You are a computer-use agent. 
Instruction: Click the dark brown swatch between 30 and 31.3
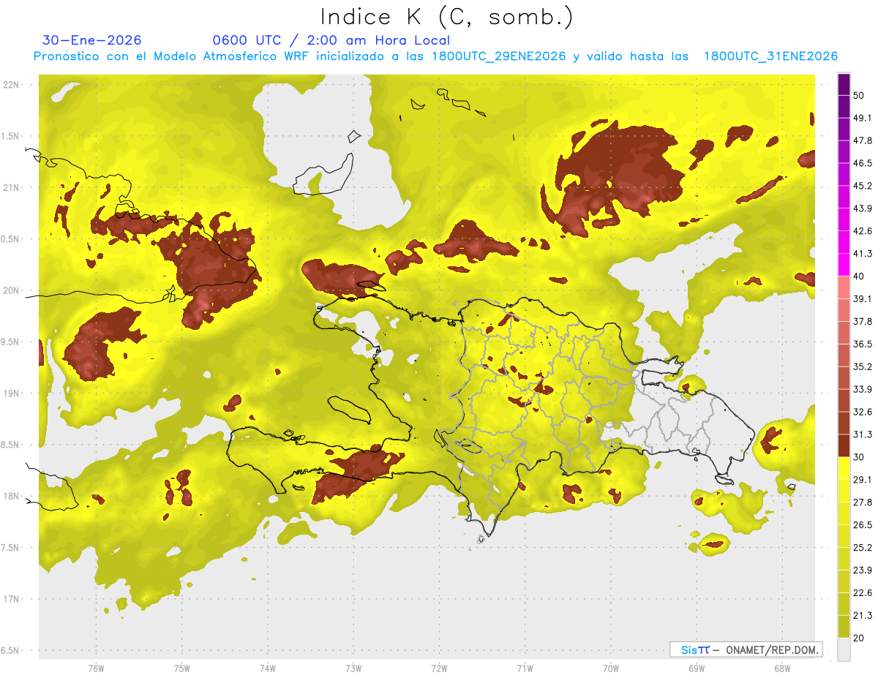pos(844,445)
